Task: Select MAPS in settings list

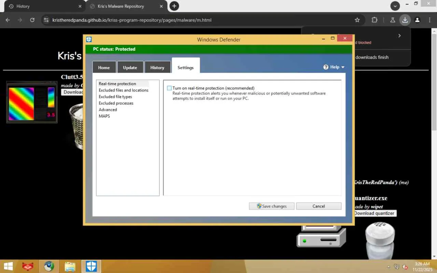Action: (104, 116)
